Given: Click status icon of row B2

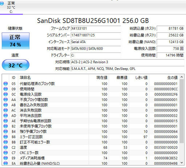Looking at the screenshot, I should click(5, 126).
